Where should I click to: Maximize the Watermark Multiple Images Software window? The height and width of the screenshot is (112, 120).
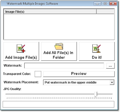point(105,4)
